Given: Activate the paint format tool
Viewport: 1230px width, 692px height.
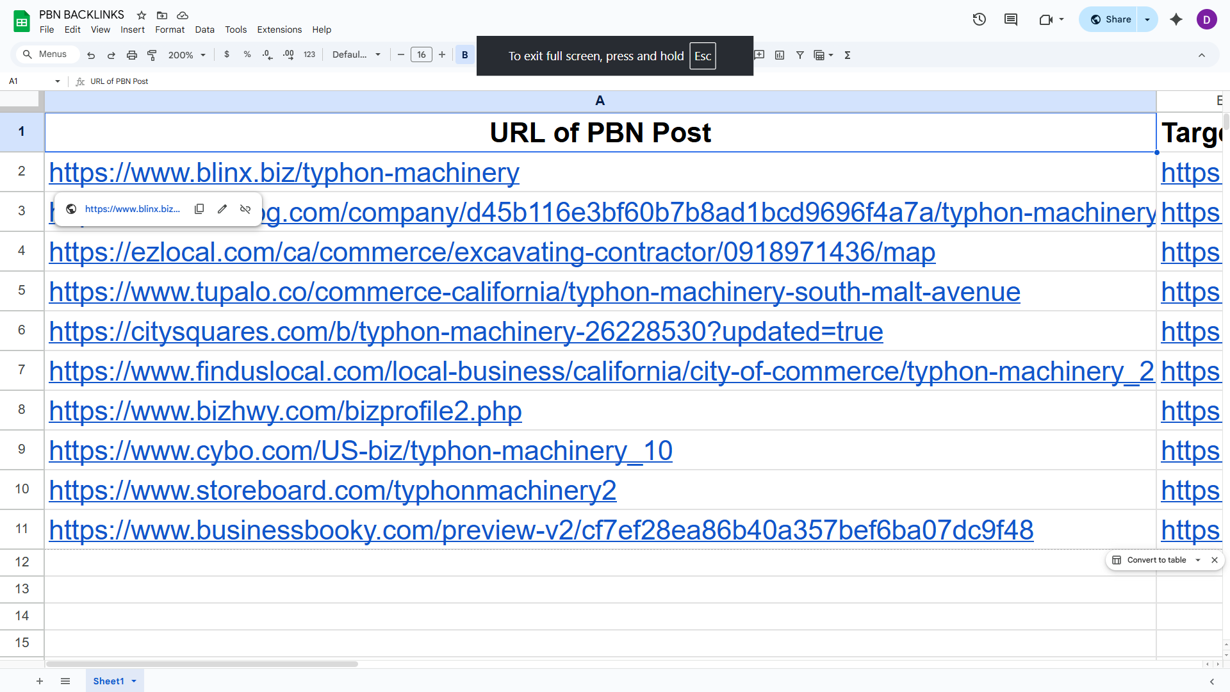Looking at the screenshot, I should tap(152, 55).
